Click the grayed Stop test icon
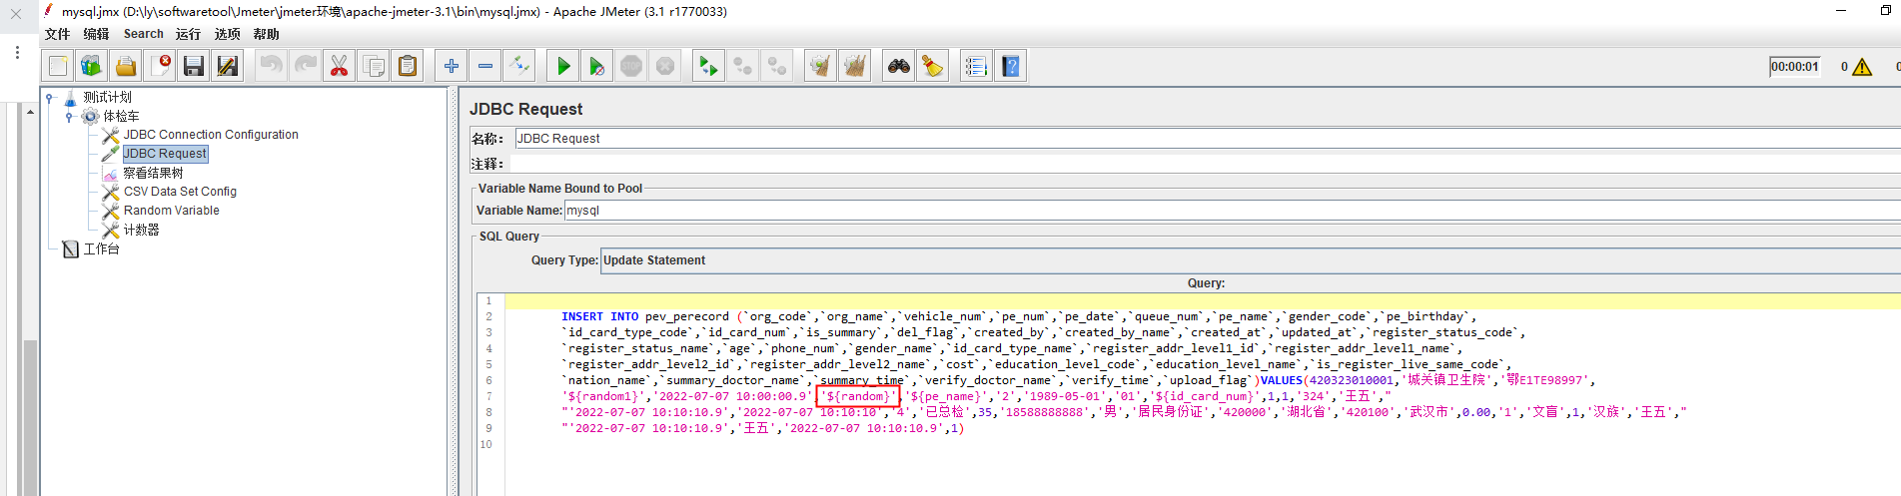Image resolution: width=1901 pixels, height=496 pixels. click(631, 66)
